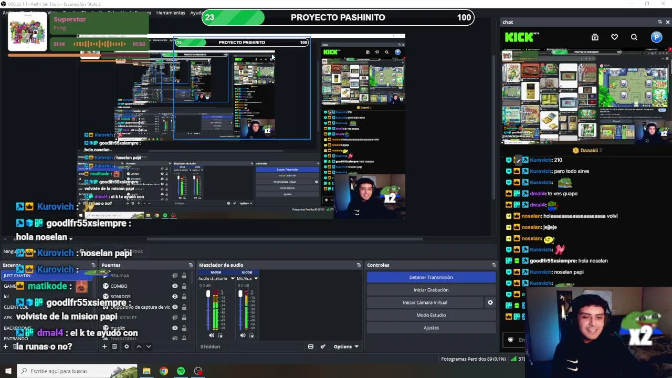Add a new source with plus icon

click(x=104, y=346)
